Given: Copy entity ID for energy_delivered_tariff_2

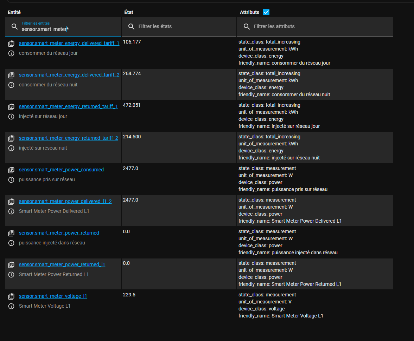Looking at the screenshot, I should [x=11, y=75].
